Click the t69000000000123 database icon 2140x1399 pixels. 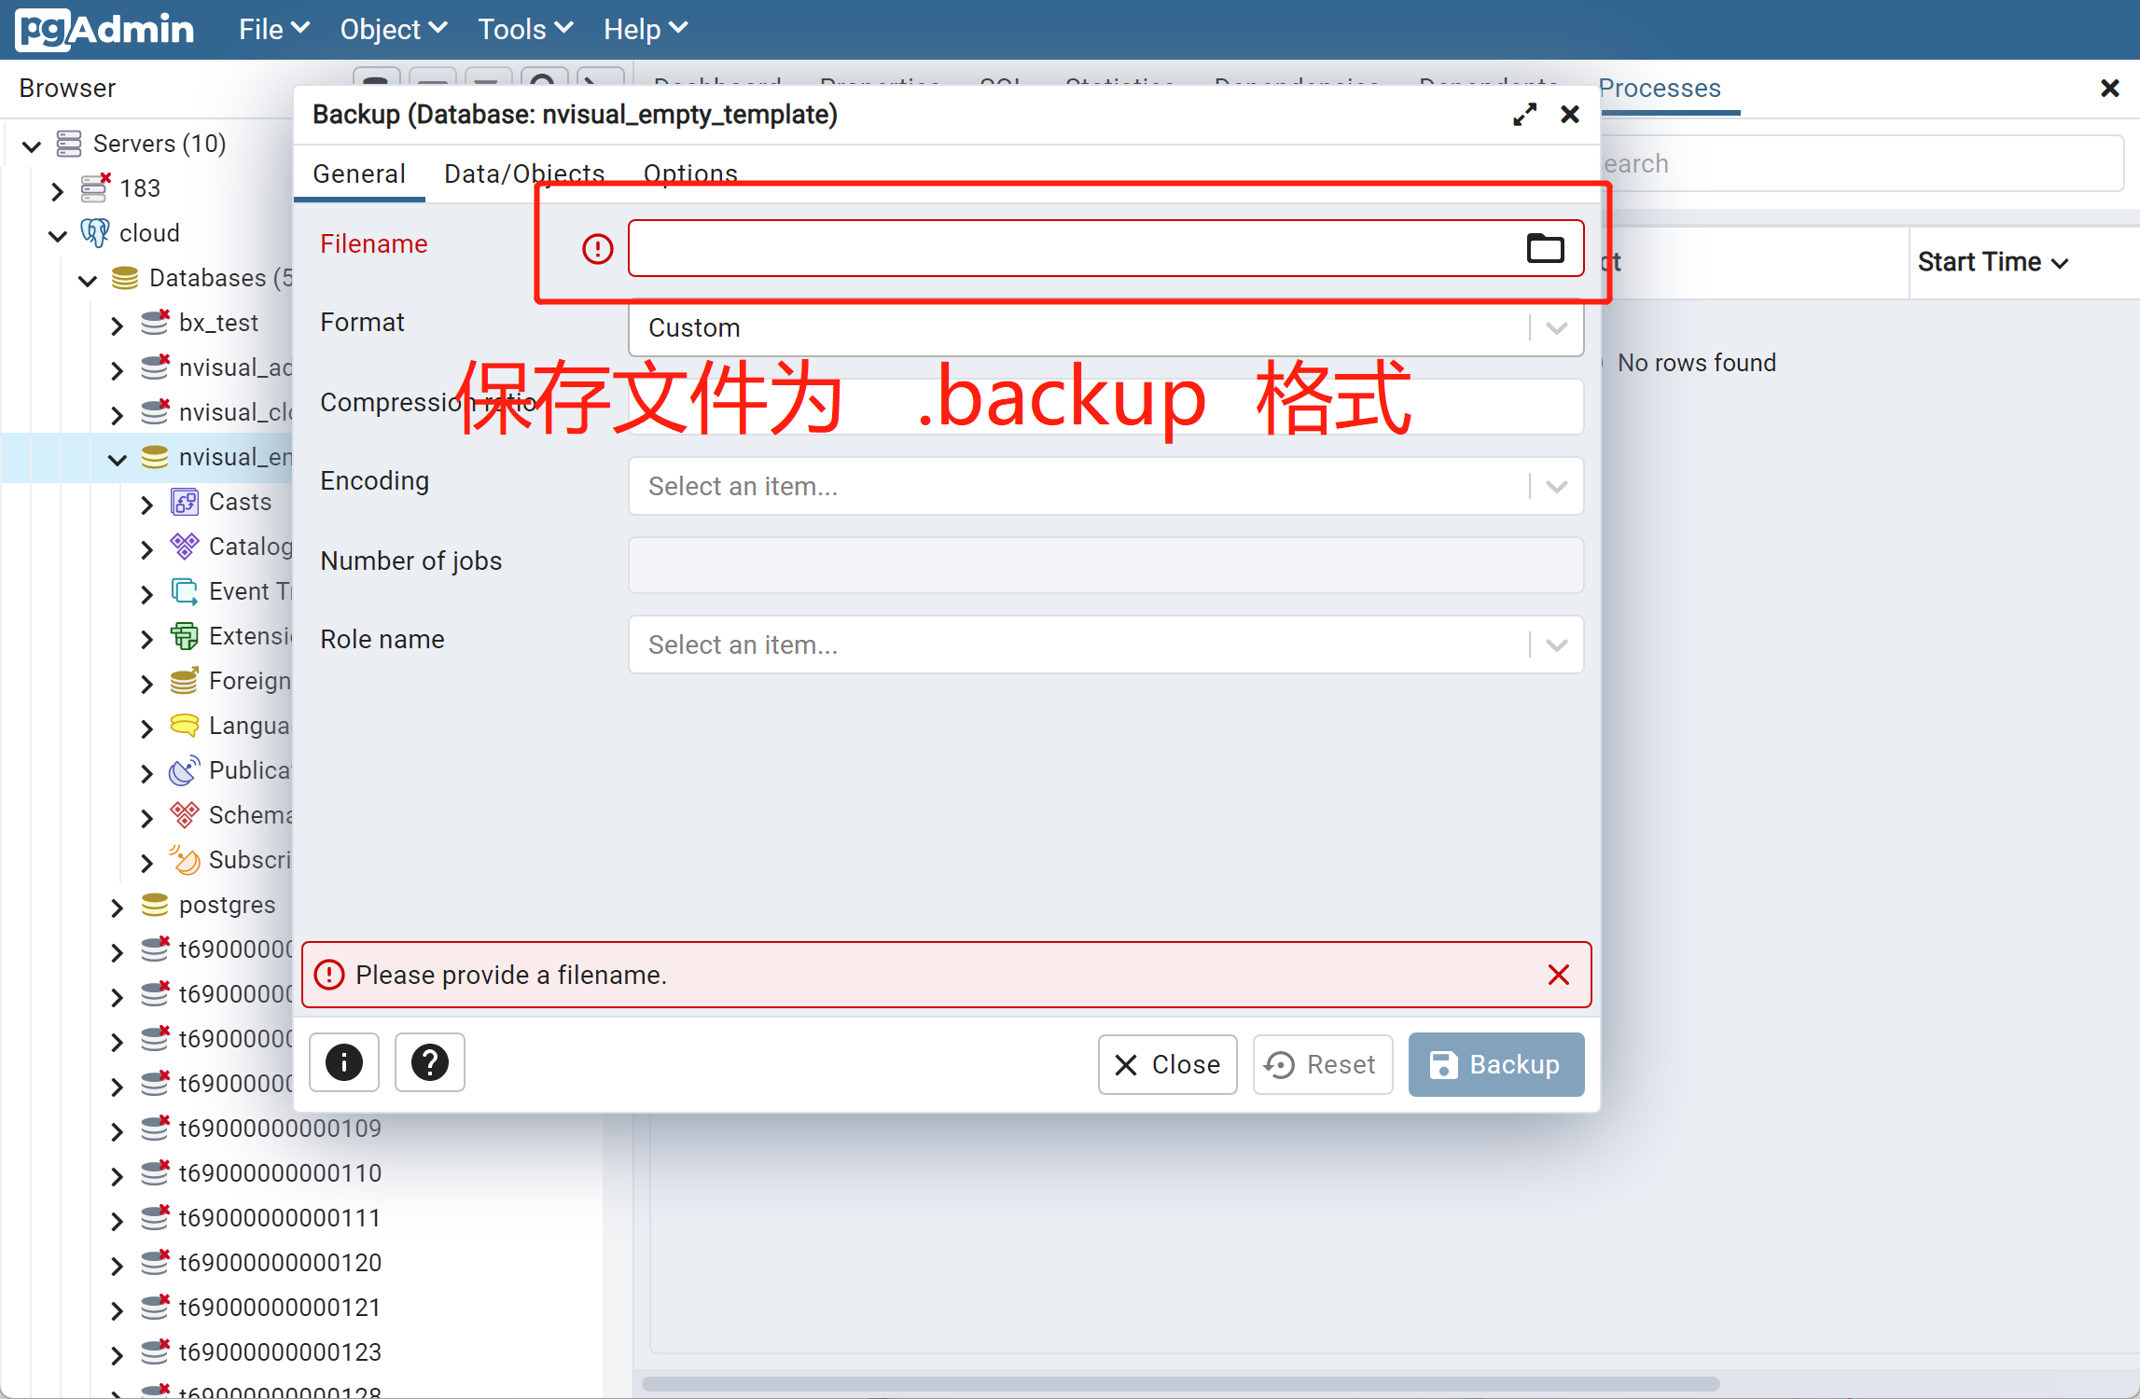tap(155, 1351)
